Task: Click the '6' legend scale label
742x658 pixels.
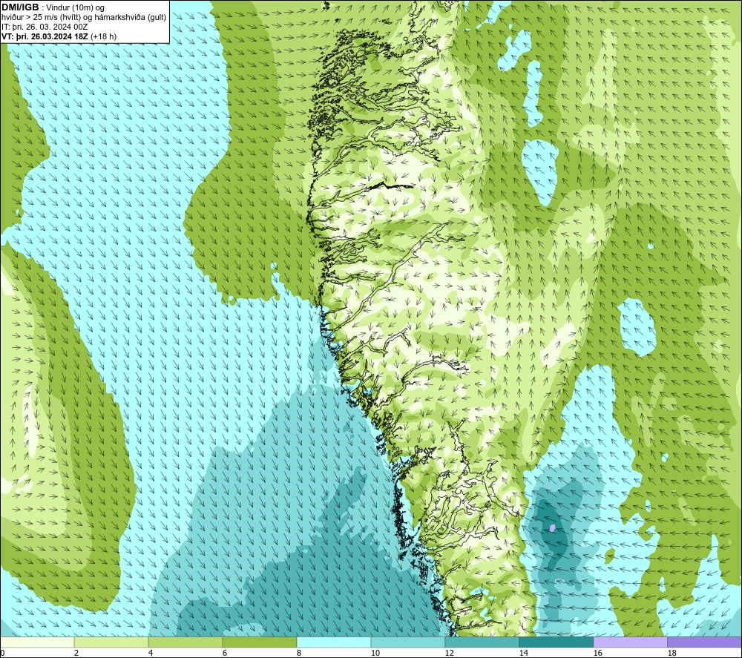Action: [x=225, y=653]
